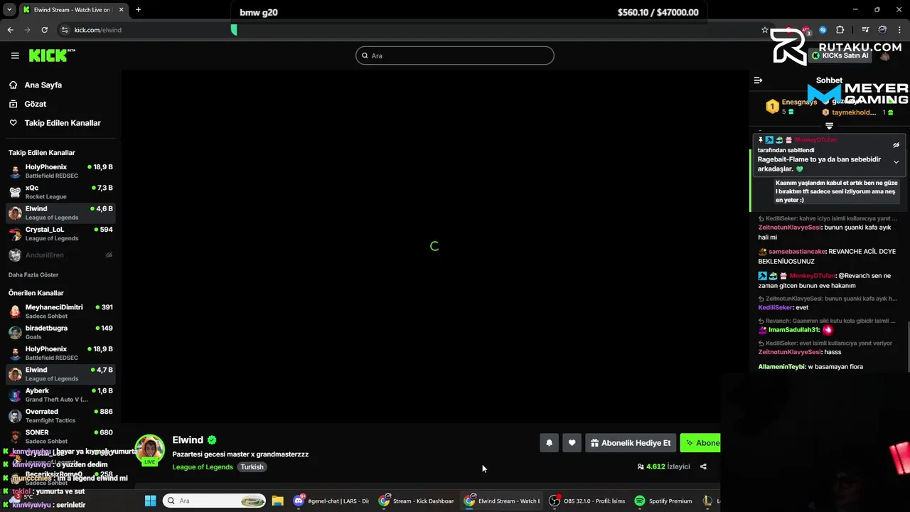Open media controls in Chrome toolbar
910x512 pixels.
click(865, 30)
